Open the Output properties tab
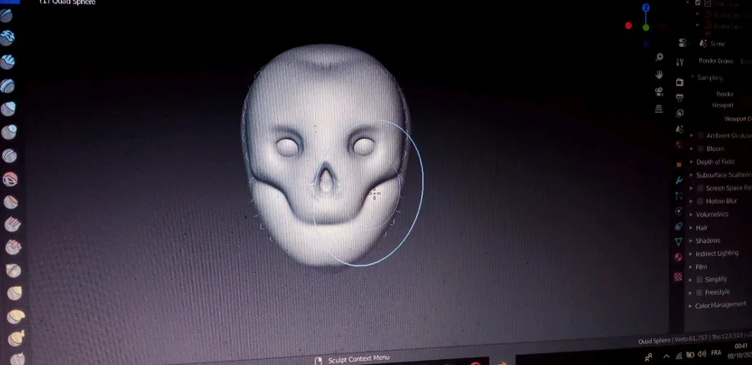The image size is (752, 365). (x=679, y=98)
